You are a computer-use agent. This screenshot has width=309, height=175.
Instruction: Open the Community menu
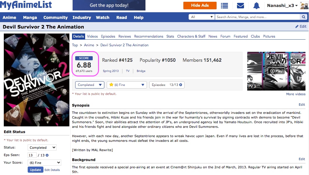[56, 17]
